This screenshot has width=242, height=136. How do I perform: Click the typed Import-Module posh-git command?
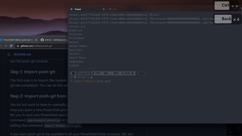(x=92, y=81)
